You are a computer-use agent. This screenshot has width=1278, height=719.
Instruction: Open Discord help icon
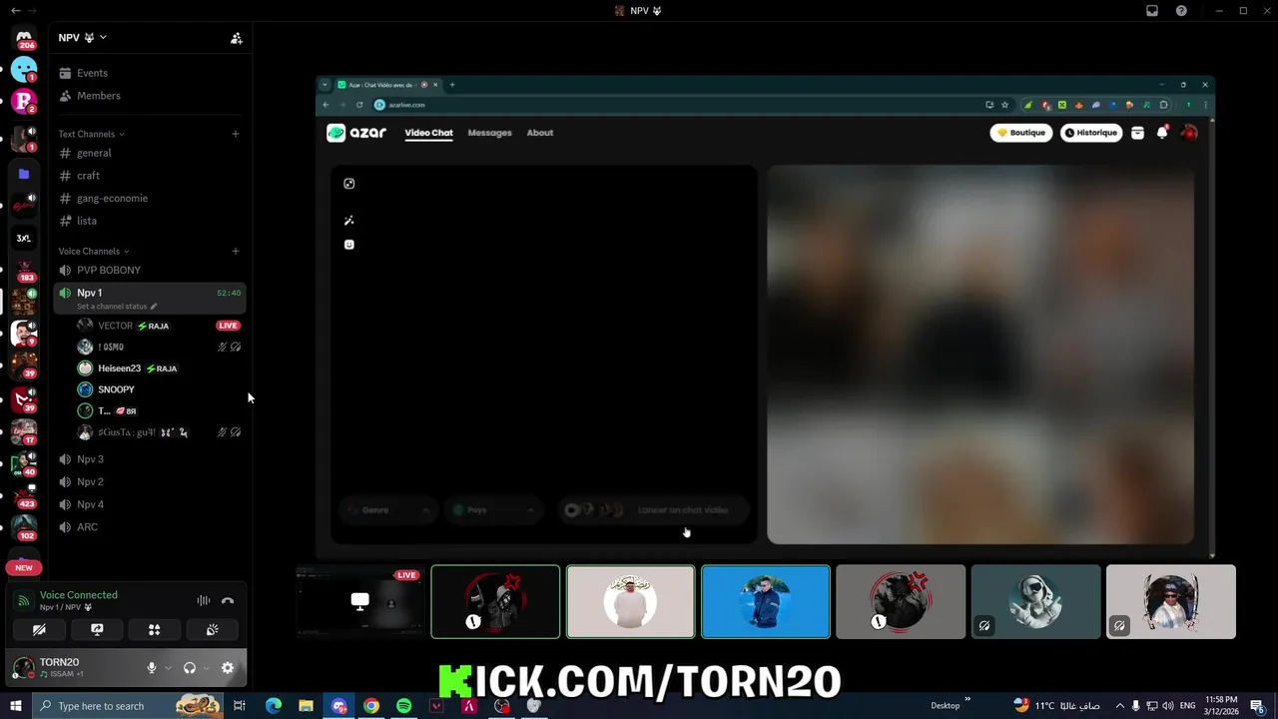pos(1182,11)
